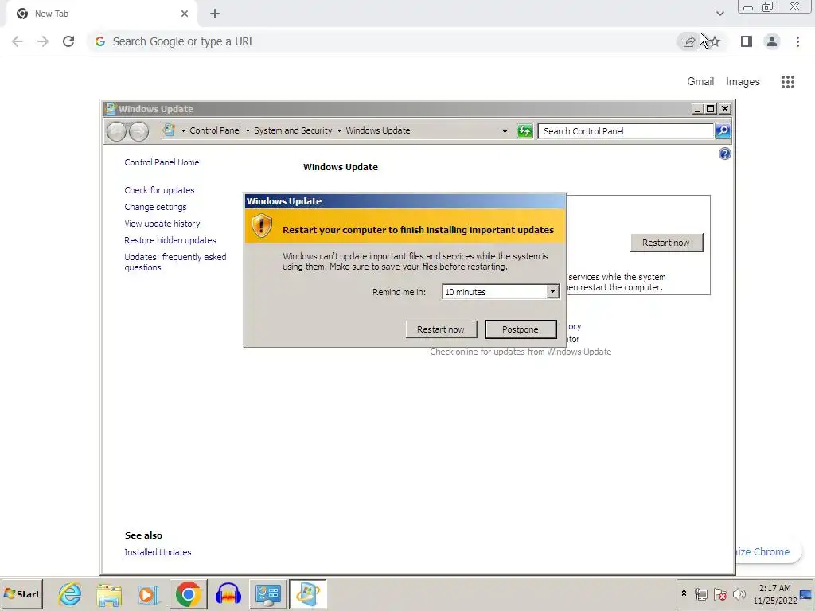Open Updates: frequently asked questions
Screen dimensions: 815x611
click(175, 262)
